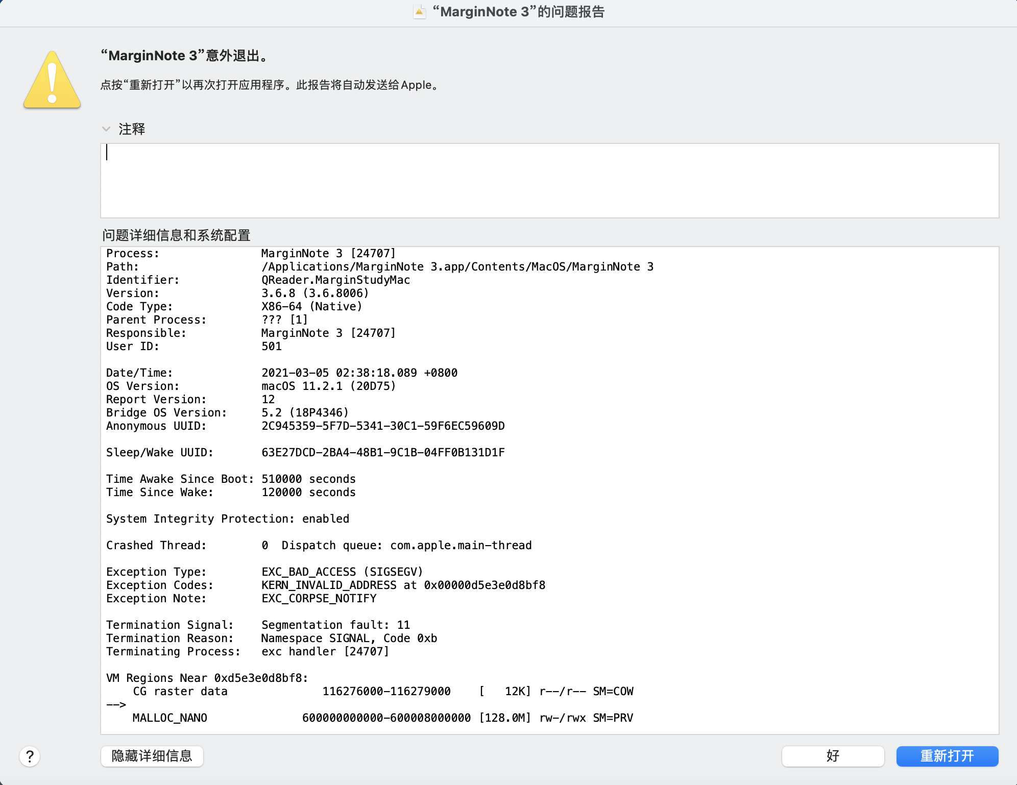Click the Sleep/Wake UUID value
Screen dimensions: 1017x785
[x=383, y=452]
